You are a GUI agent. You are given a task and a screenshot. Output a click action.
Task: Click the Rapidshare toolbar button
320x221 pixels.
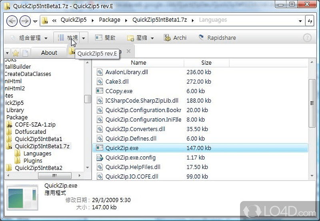click(217, 38)
